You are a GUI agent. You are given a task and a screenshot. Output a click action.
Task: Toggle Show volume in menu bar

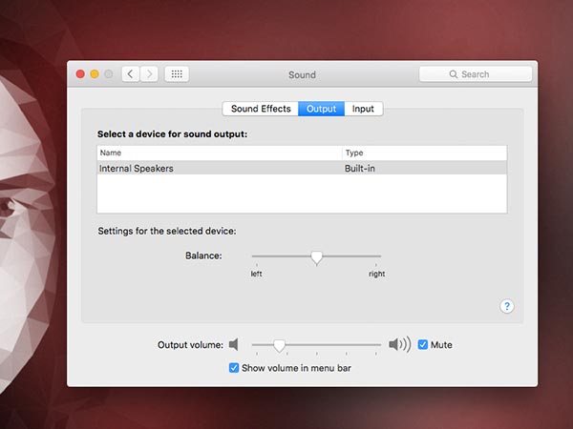coord(234,367)
